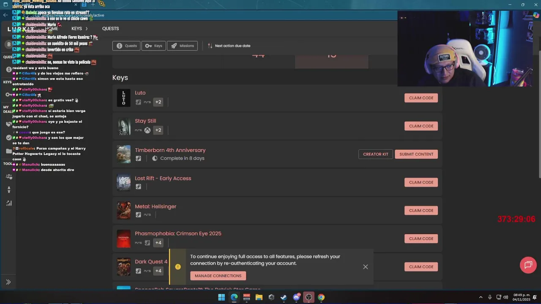541x304 pixels.
Task: Click the Steam platform icon under Luto
Action: (138, 102)
